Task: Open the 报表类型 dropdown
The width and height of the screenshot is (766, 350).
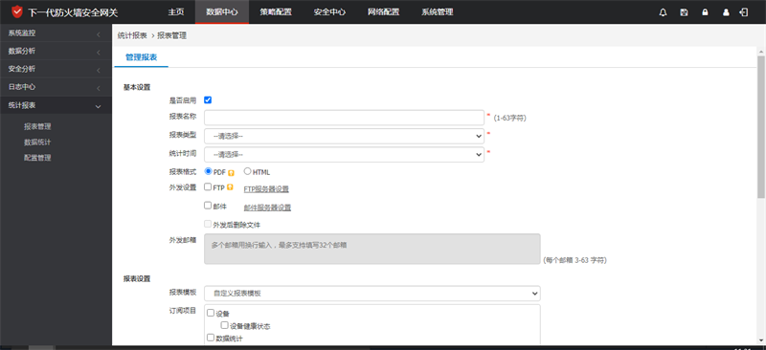Action: [x=345, y=136]
